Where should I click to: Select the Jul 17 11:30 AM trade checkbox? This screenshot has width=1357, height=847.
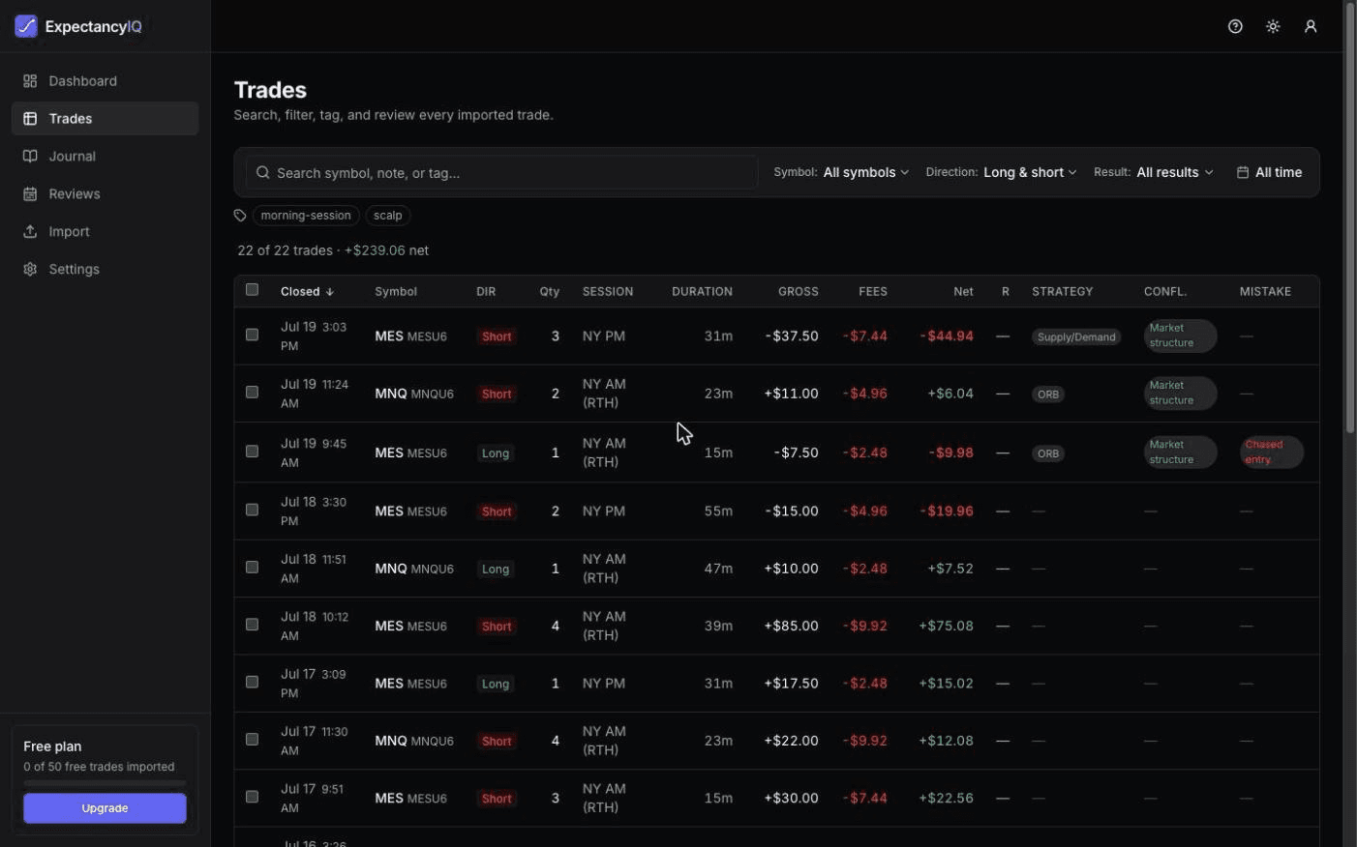click(x=252, y=740)
